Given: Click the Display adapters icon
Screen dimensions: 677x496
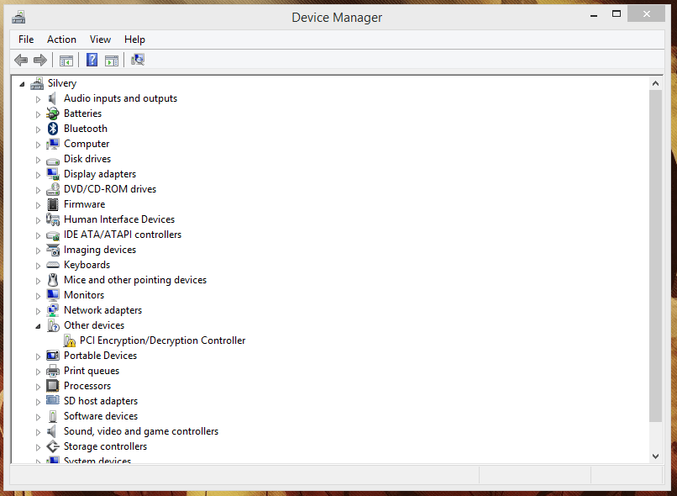Looking at the screenshot, I should coord(53,174).
